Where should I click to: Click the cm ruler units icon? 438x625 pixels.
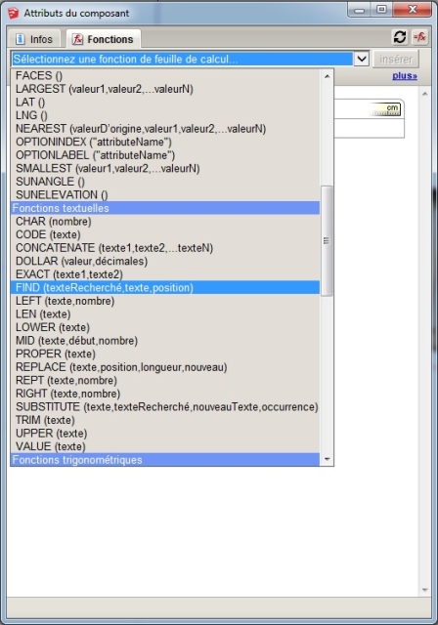(x=385, y=109)
